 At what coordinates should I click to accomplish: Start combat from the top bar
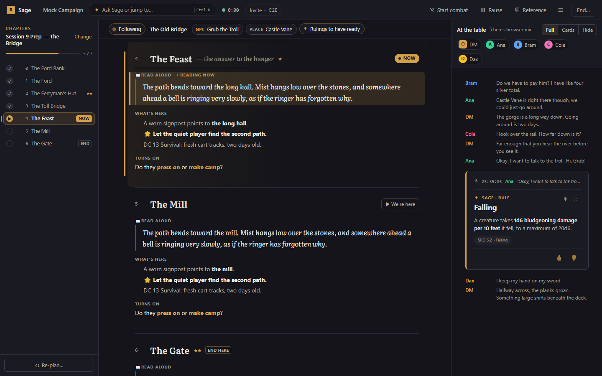click(449, 10)
